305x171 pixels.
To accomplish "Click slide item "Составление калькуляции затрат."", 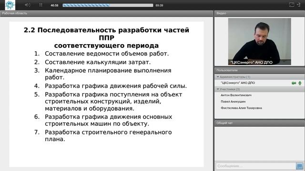I will 98,62.
